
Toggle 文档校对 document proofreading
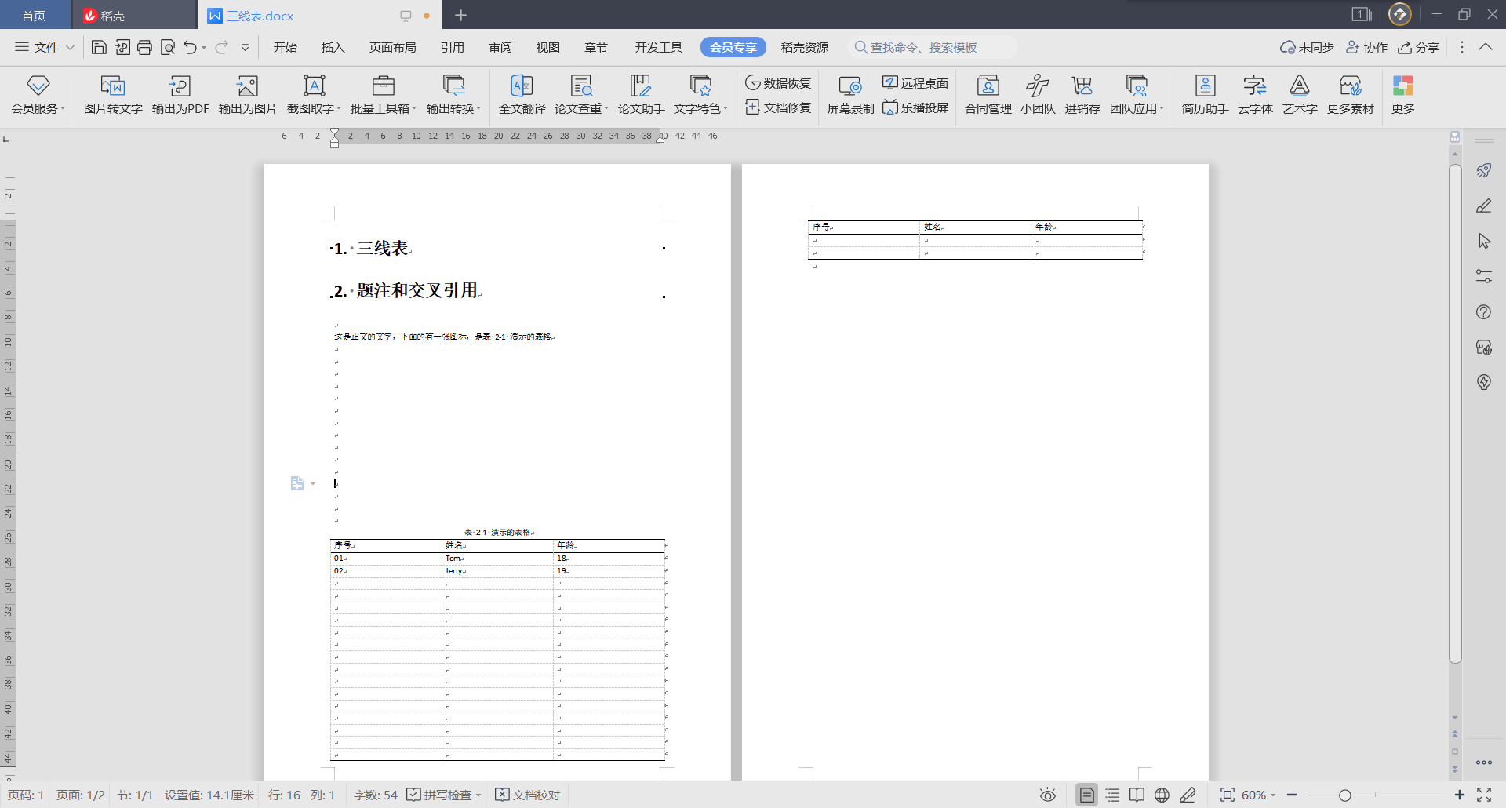[x=528, y=795]
